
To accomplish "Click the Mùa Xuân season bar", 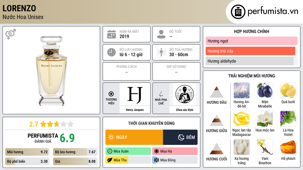I will (x=128, y=151).
